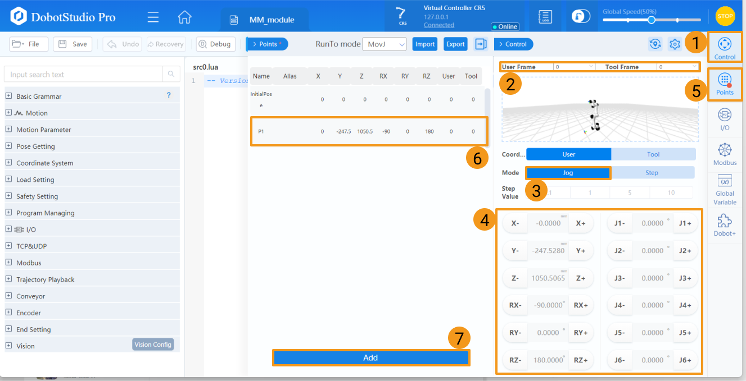Switch coordinate system to Tool
Screen dimensions: 746x381
653,154
